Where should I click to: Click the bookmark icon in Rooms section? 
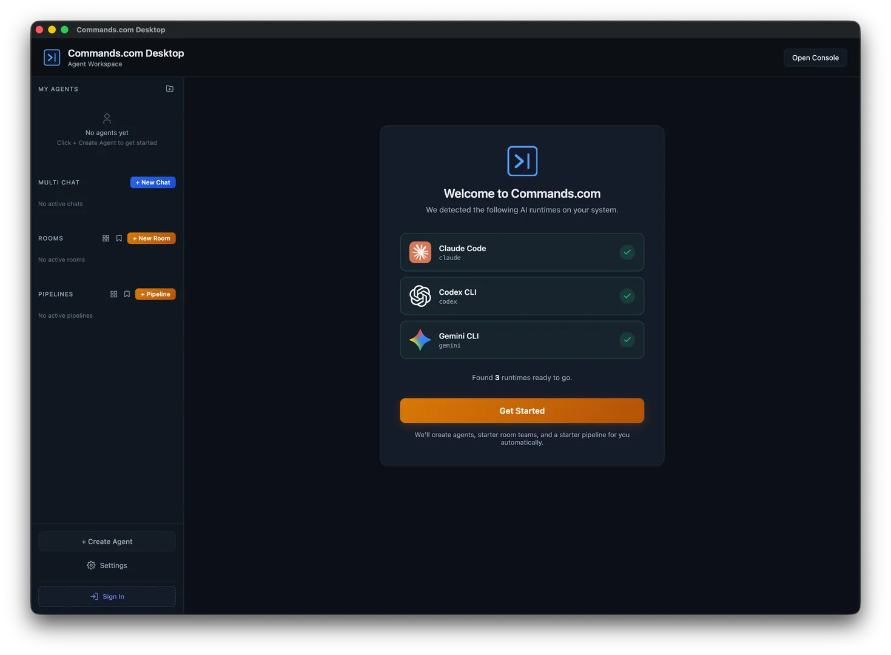119,238
